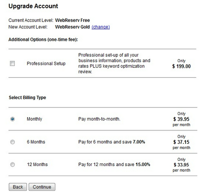Screen dimensions: 215x196
Task: Click the Continue button
Action: [x=42, y=187]
